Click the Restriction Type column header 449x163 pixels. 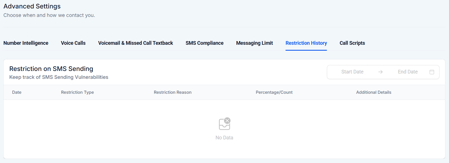(x=77, y=92)
